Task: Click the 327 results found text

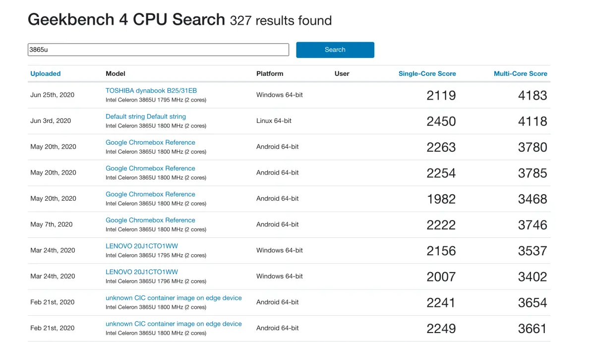Action: tap(281, 20)
